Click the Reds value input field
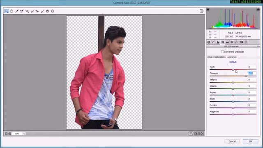The height and width of the screenshot is (148, 263). [x=252, y=67]
